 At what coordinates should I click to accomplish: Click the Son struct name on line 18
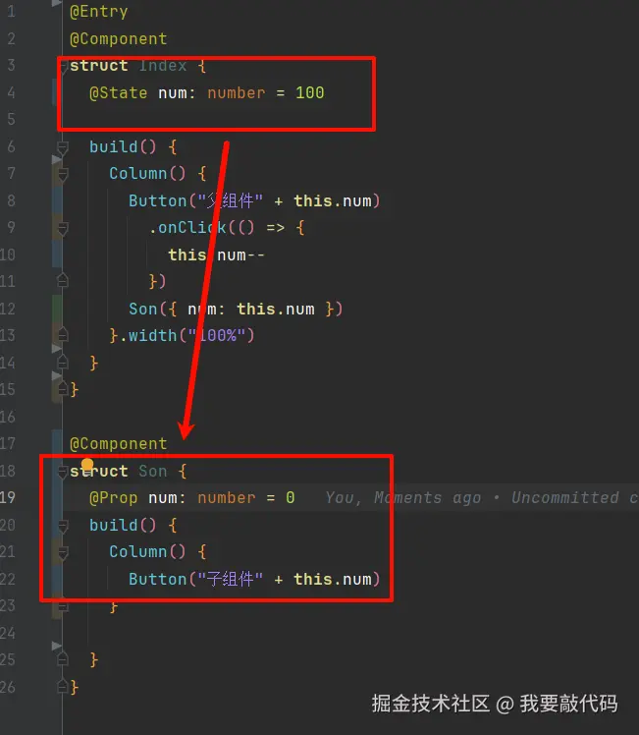click(x=152, y=471)
